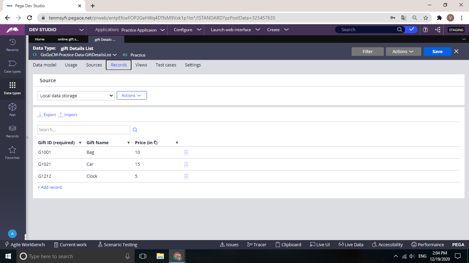Open the App explorer icon
This screenshot has width=469, height=263.
[12, 110]
